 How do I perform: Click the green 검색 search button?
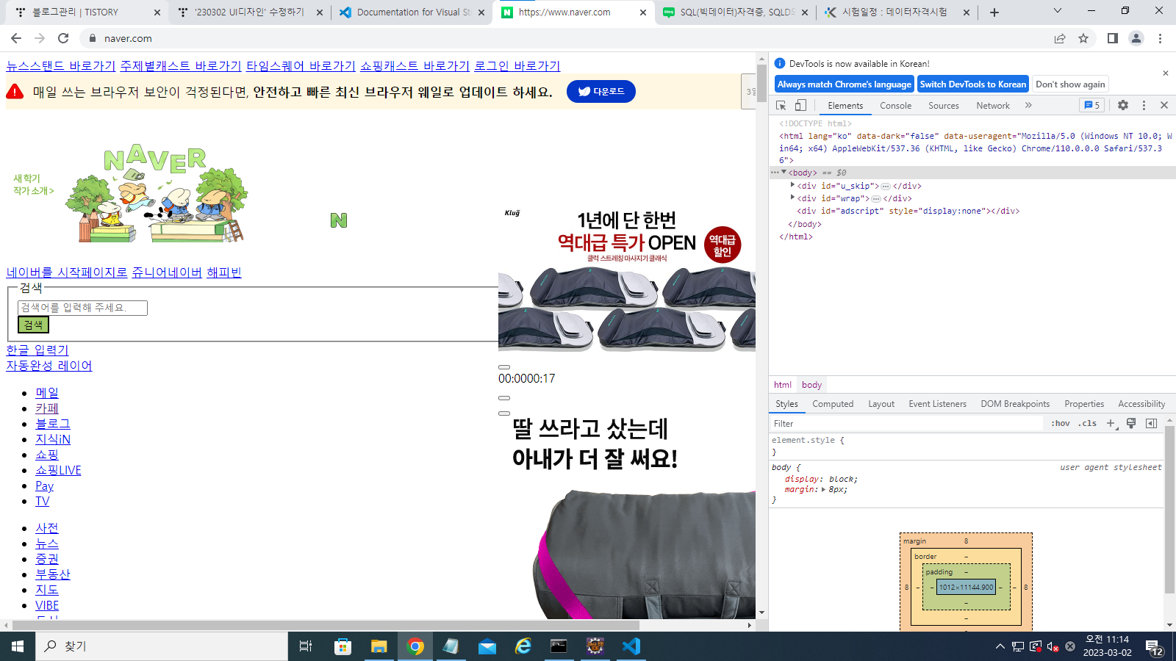[33, 325]
